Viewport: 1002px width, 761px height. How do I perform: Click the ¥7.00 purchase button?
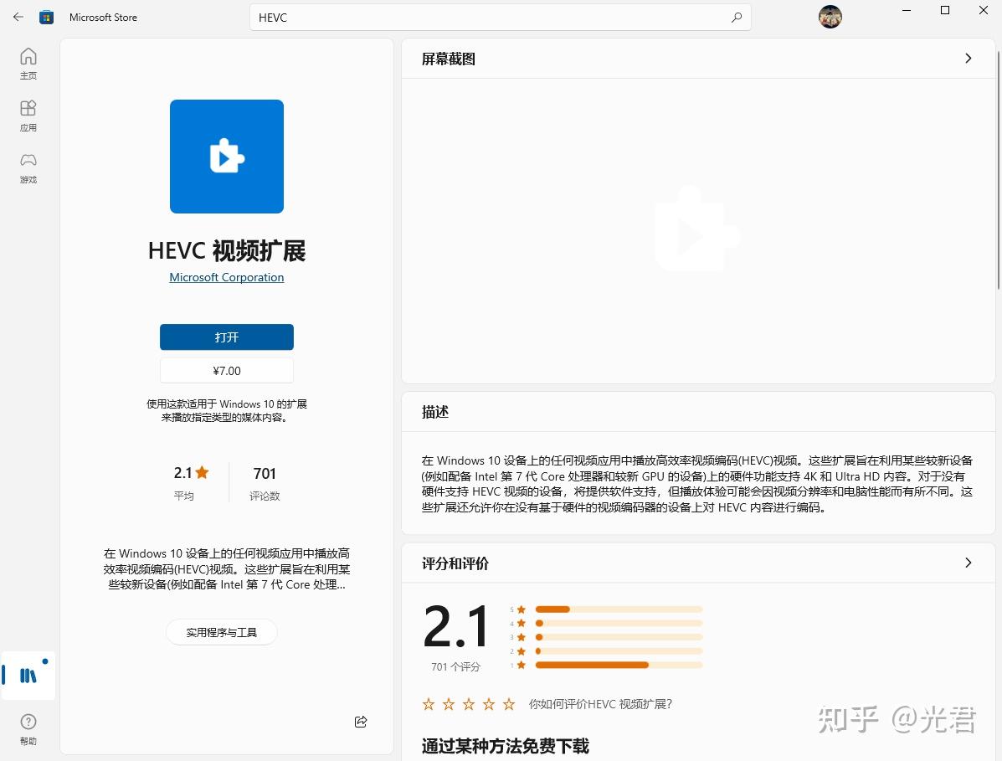pyautogui.click(x=226, y=370)
